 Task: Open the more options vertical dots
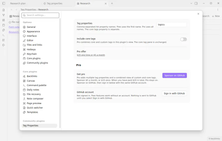coord(217,9)
